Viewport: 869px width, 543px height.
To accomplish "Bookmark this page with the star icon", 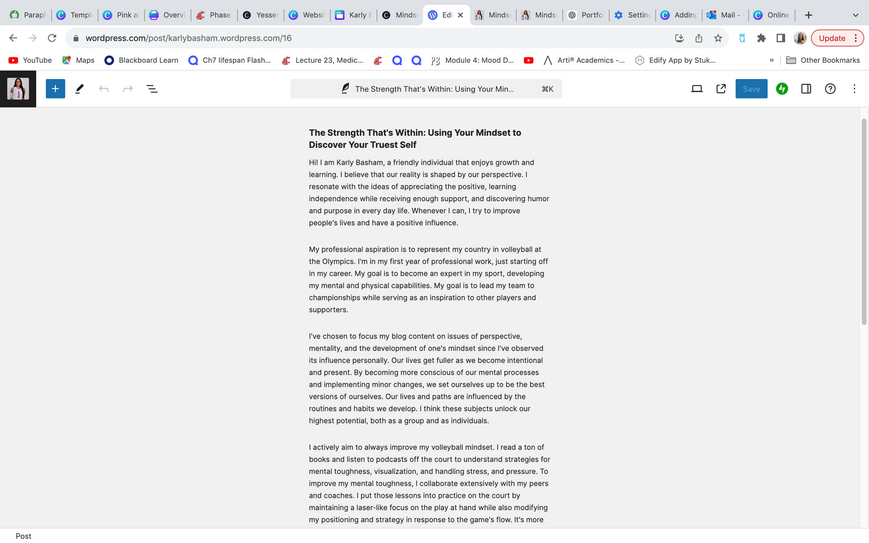I will (718, 38).
